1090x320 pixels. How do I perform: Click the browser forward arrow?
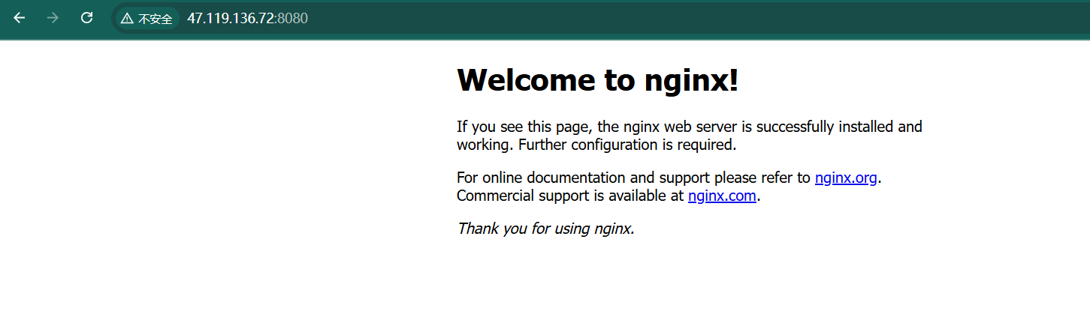pos(53,18)
